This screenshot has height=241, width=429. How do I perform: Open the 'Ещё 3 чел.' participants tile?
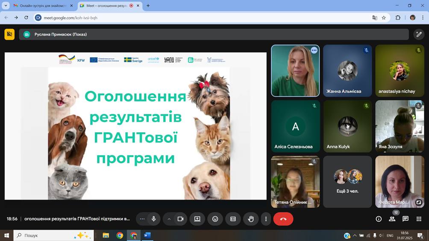(x=347, y=182)
